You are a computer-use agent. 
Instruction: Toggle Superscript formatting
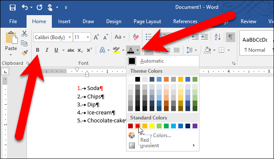(89, 50)
